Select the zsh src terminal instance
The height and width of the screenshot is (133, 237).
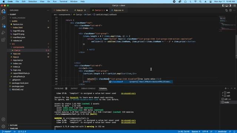(228, 99)
